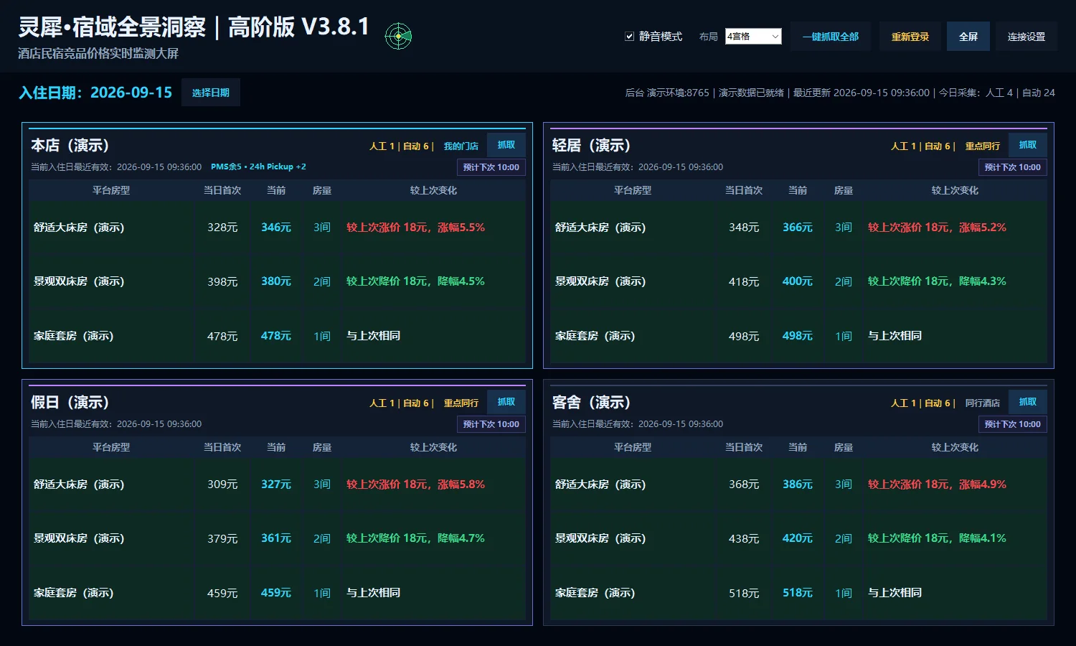Activate the 全屏 button
The width and height of the screenshot is (1076, 646).
coord(968,37)
